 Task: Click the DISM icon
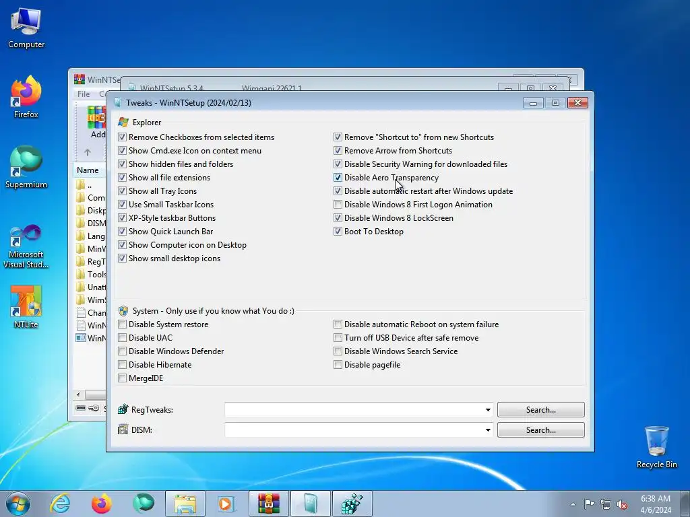[123, 429]
